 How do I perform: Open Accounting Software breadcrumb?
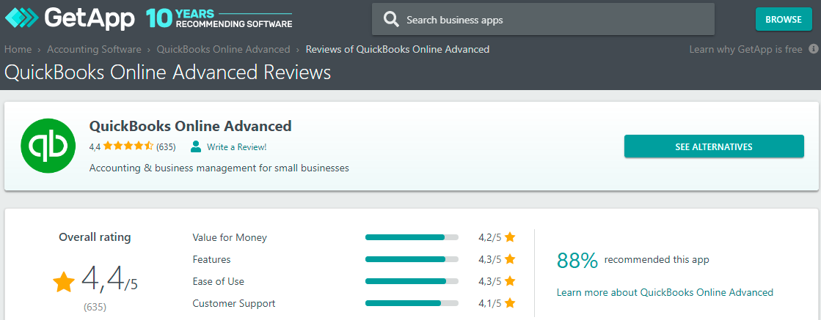94,49
